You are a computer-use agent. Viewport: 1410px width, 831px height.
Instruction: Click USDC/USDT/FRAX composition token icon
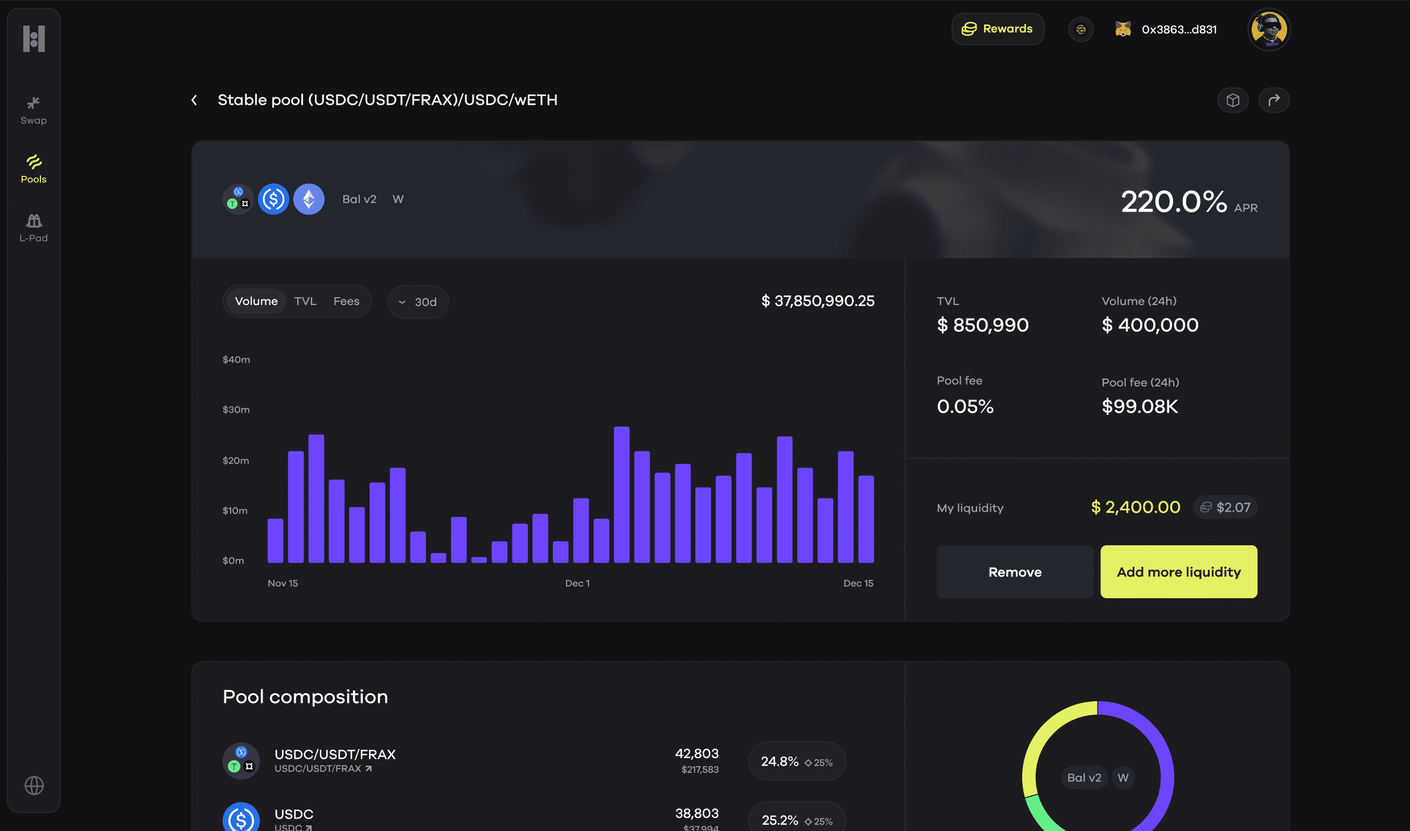(241, 761)
